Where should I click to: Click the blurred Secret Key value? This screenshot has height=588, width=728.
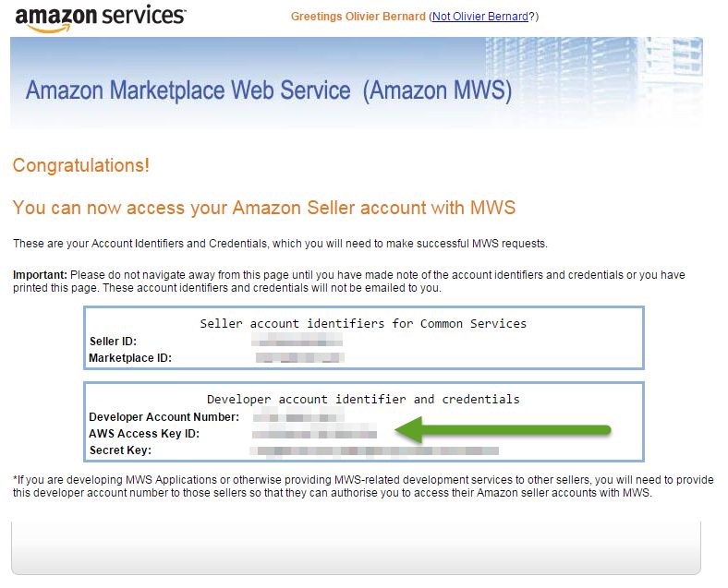(x=374, y=450)
